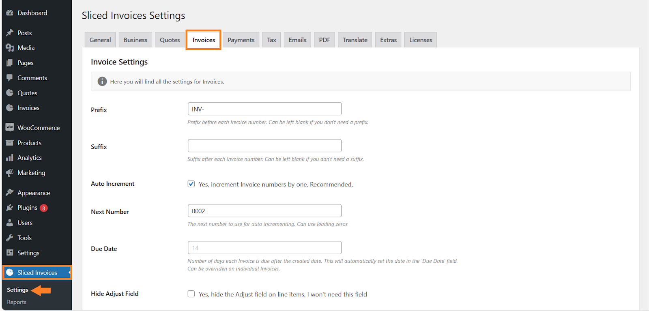
Task: Click the Analytics bar chart icon
Action: pyautogui.click(x=10, y=158)
